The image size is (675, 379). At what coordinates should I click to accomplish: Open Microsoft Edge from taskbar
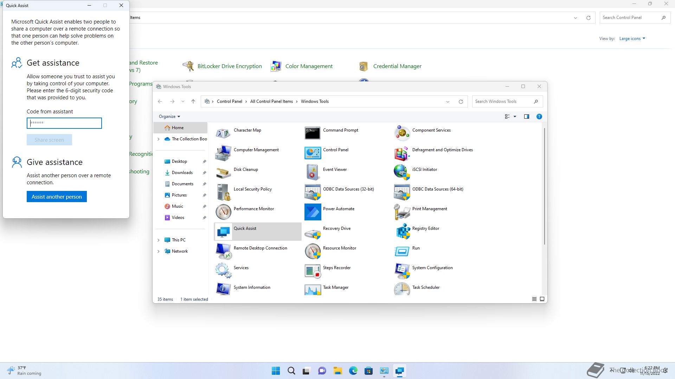[x=353, y=371]
